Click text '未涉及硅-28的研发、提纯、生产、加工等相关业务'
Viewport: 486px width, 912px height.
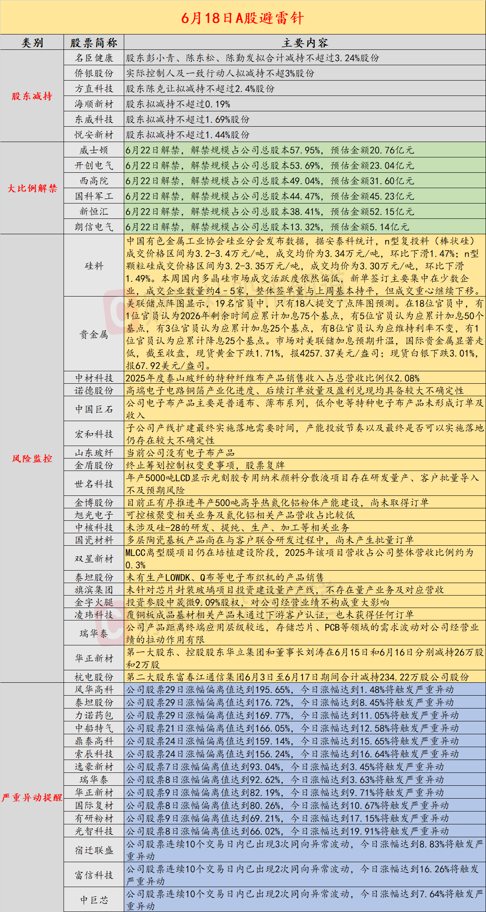238,527
